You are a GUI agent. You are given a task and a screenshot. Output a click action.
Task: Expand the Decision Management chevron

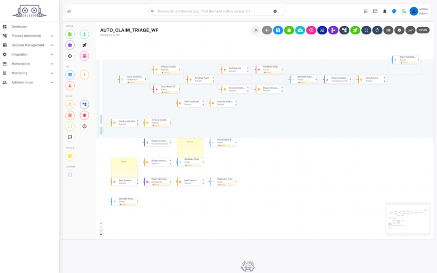[x=52, y=45]
